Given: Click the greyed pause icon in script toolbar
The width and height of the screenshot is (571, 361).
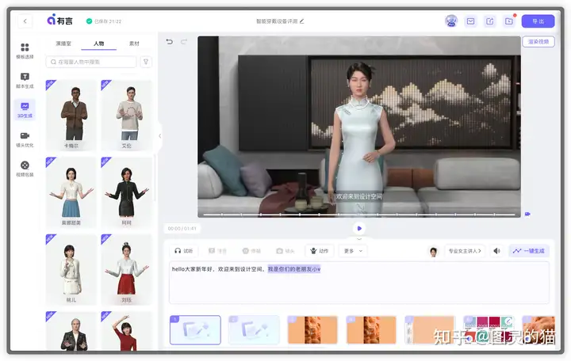Looking at the screenshot, I should tap(251, 251).
